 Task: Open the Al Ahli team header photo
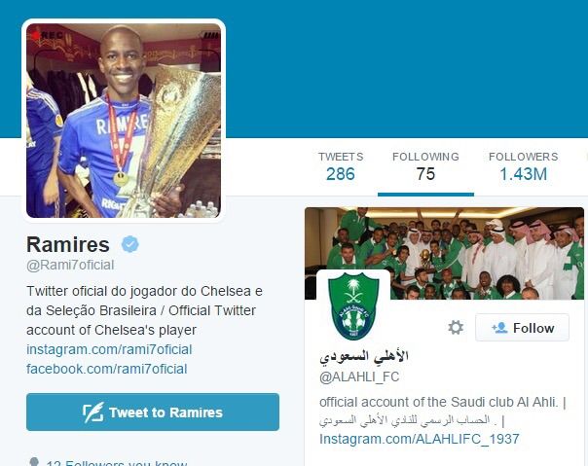coord(444,253)
